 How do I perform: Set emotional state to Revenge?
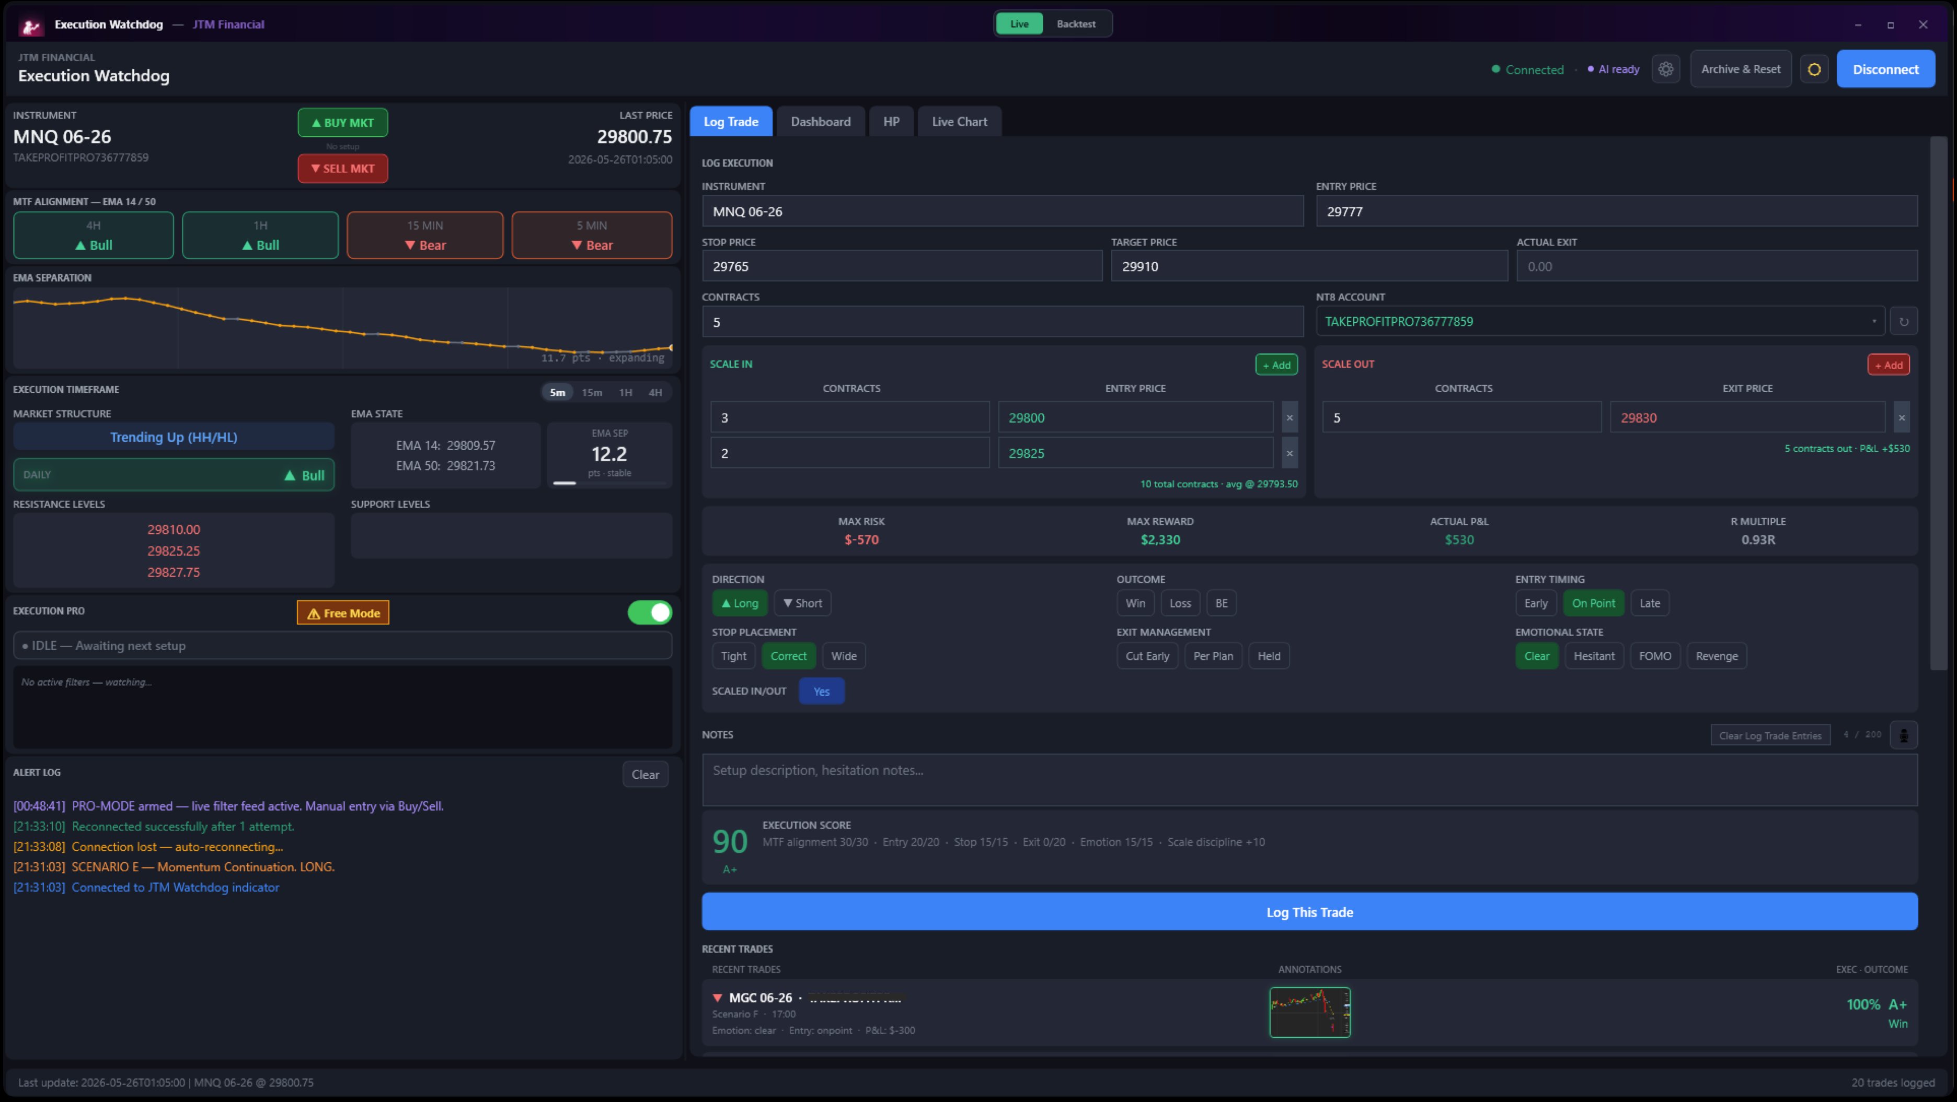point(1716,656)
